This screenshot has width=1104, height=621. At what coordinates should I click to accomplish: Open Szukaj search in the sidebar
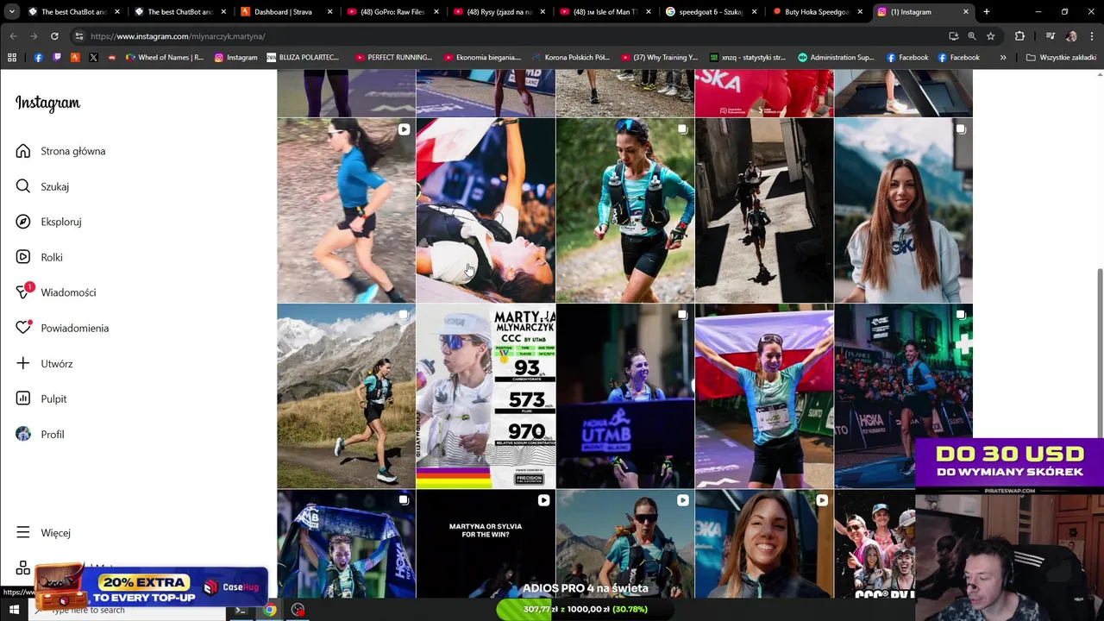point(41,186)
